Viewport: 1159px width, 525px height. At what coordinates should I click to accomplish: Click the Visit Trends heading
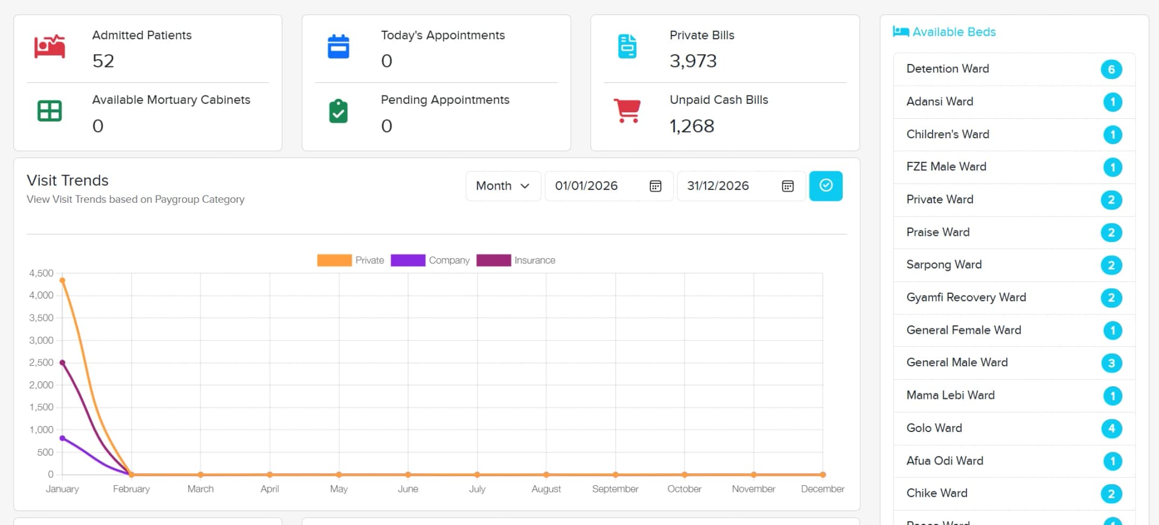pos(68,180)
